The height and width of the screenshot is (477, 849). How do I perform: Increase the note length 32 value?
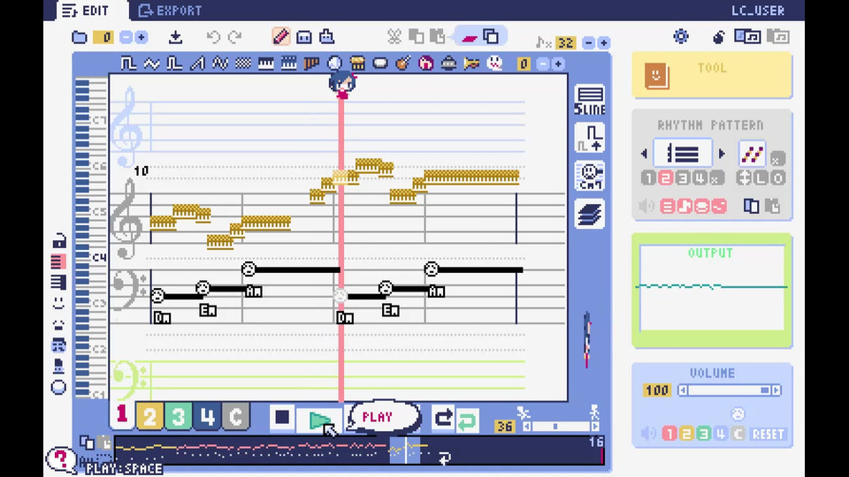(604, 42)
